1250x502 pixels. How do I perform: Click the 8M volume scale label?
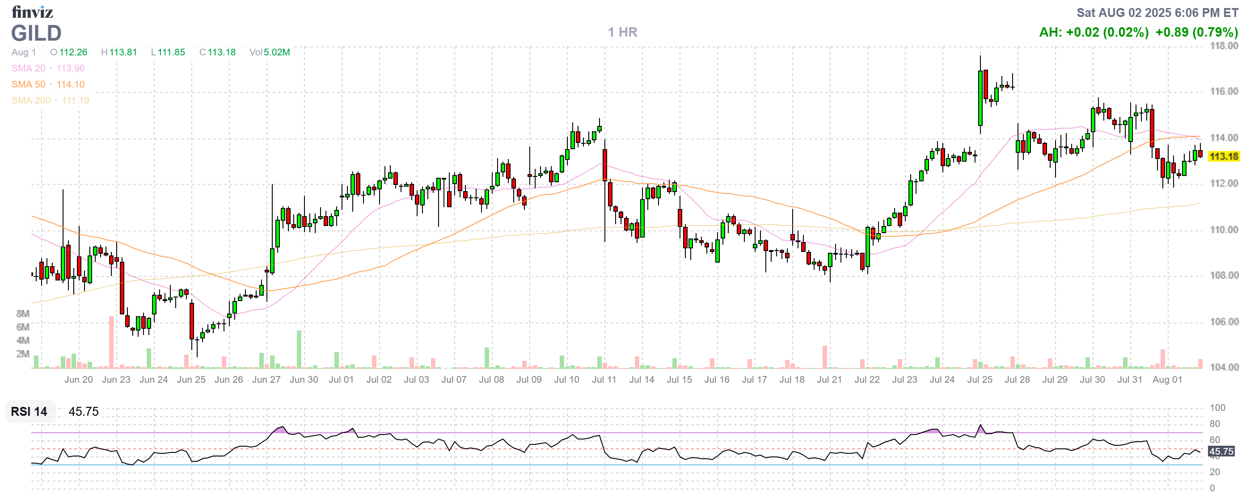tap(23, 314)
